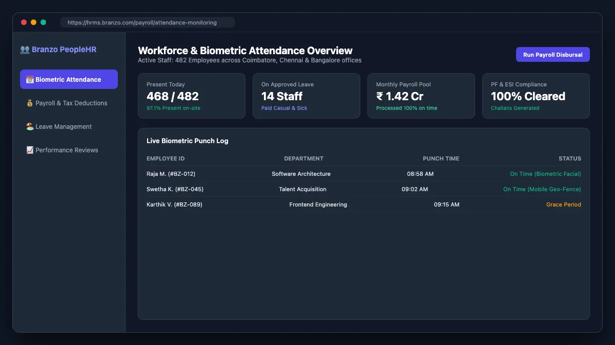Click the STATUS column header

coord(570,158)
